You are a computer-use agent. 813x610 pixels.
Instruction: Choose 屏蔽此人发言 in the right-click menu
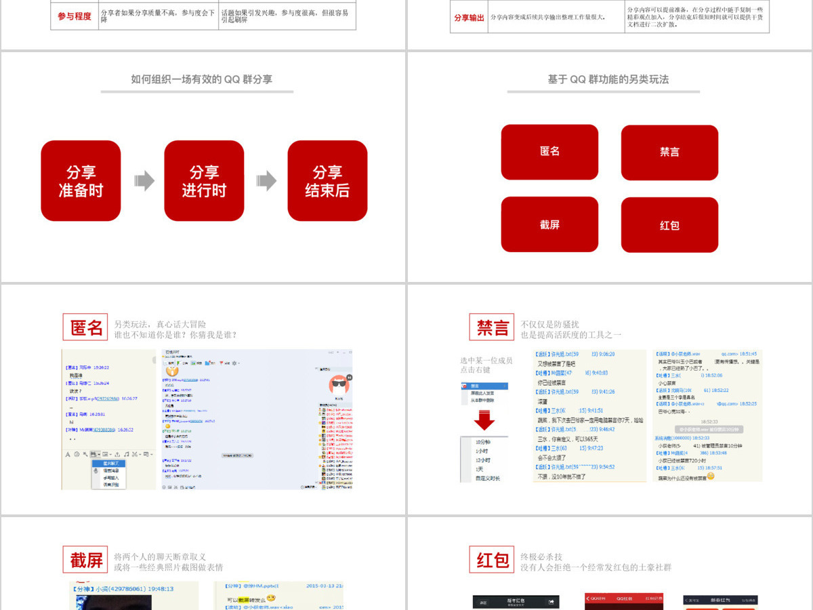click(x=482, y=393)
